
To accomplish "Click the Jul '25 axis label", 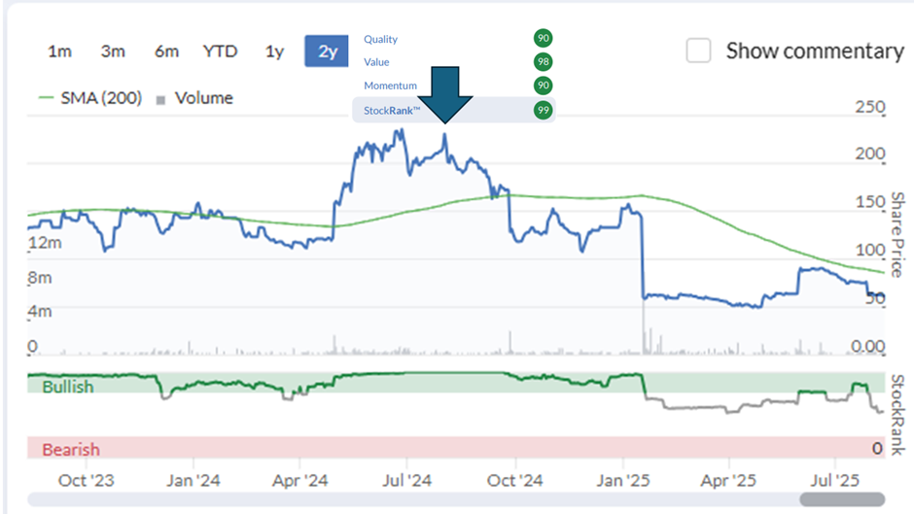I will (834, 481).
